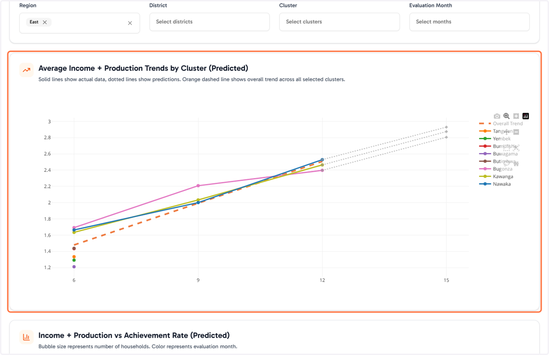Toggle Bumulisha legend entry
The height and width of the screenshot is (355, 549).
(x=499, y=146)
